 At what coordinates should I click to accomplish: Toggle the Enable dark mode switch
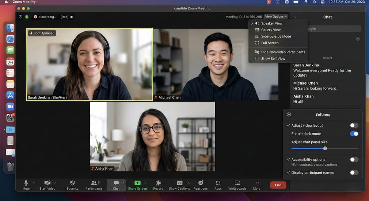click(354, 134)
